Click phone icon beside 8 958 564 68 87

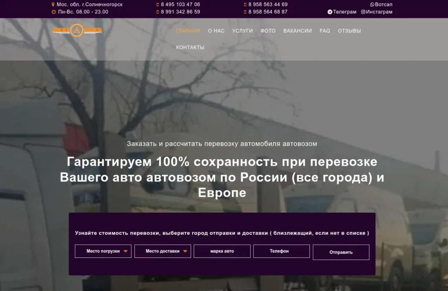click(x=245, y=12)
